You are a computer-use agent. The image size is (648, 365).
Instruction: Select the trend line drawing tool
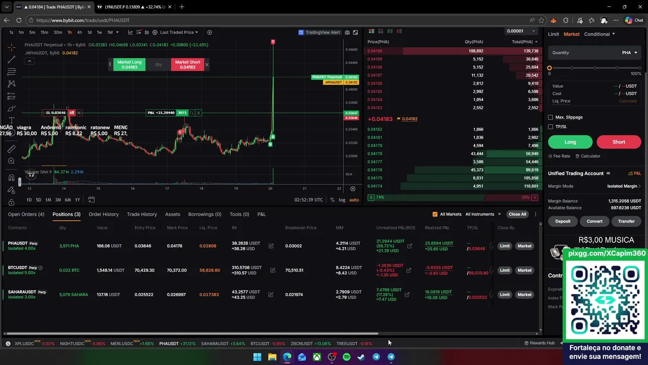11,59
